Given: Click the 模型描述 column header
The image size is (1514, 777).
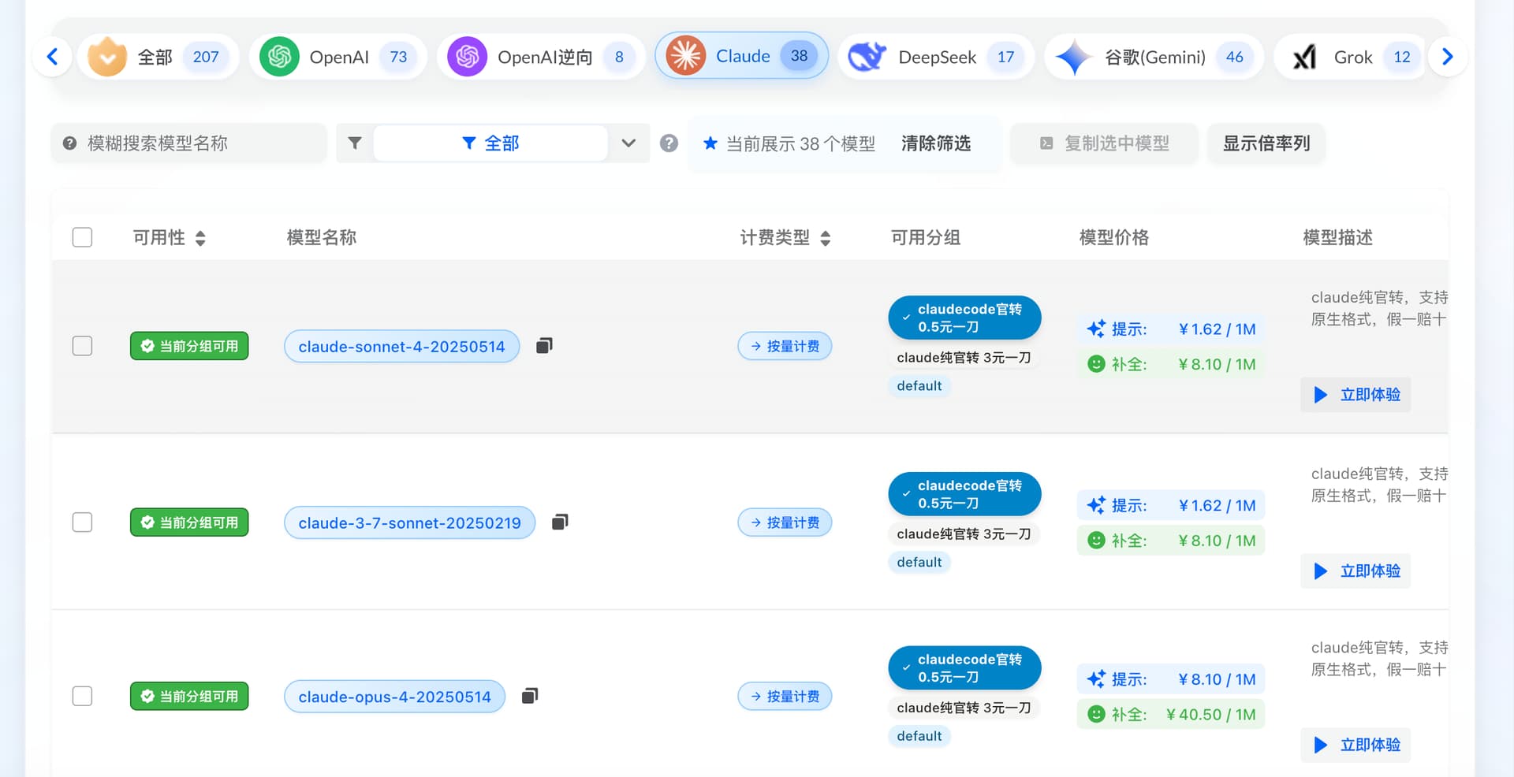Looking at the screenshot, I should pos(1337,238).
